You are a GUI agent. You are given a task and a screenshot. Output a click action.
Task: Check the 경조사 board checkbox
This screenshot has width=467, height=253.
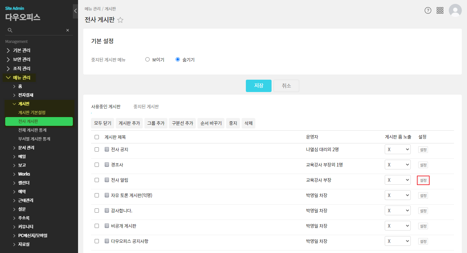97,165
